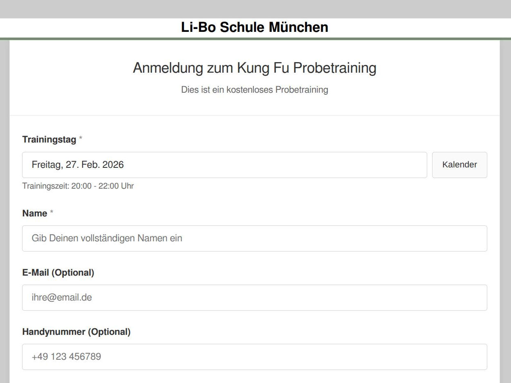Image resolution: width=511 pixels, height=383 pixels.
Task: Click the Anmeldung zum Kung Fu Probetraining title
Action: pos(254,68)
